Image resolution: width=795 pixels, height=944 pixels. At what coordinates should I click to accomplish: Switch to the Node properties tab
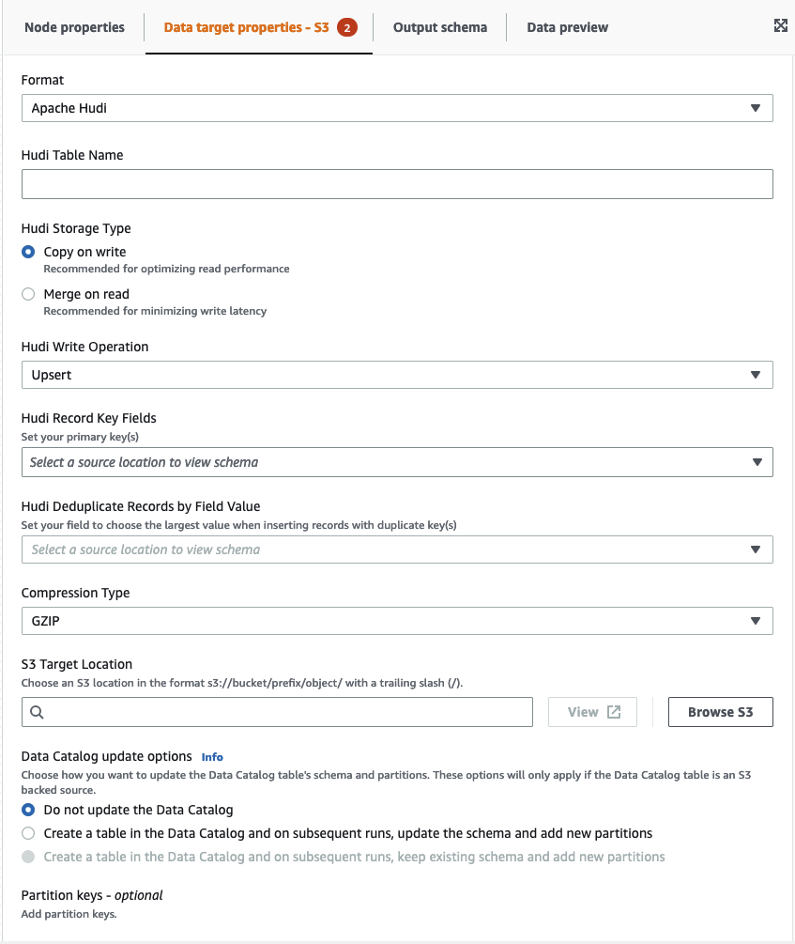[74, 27]
